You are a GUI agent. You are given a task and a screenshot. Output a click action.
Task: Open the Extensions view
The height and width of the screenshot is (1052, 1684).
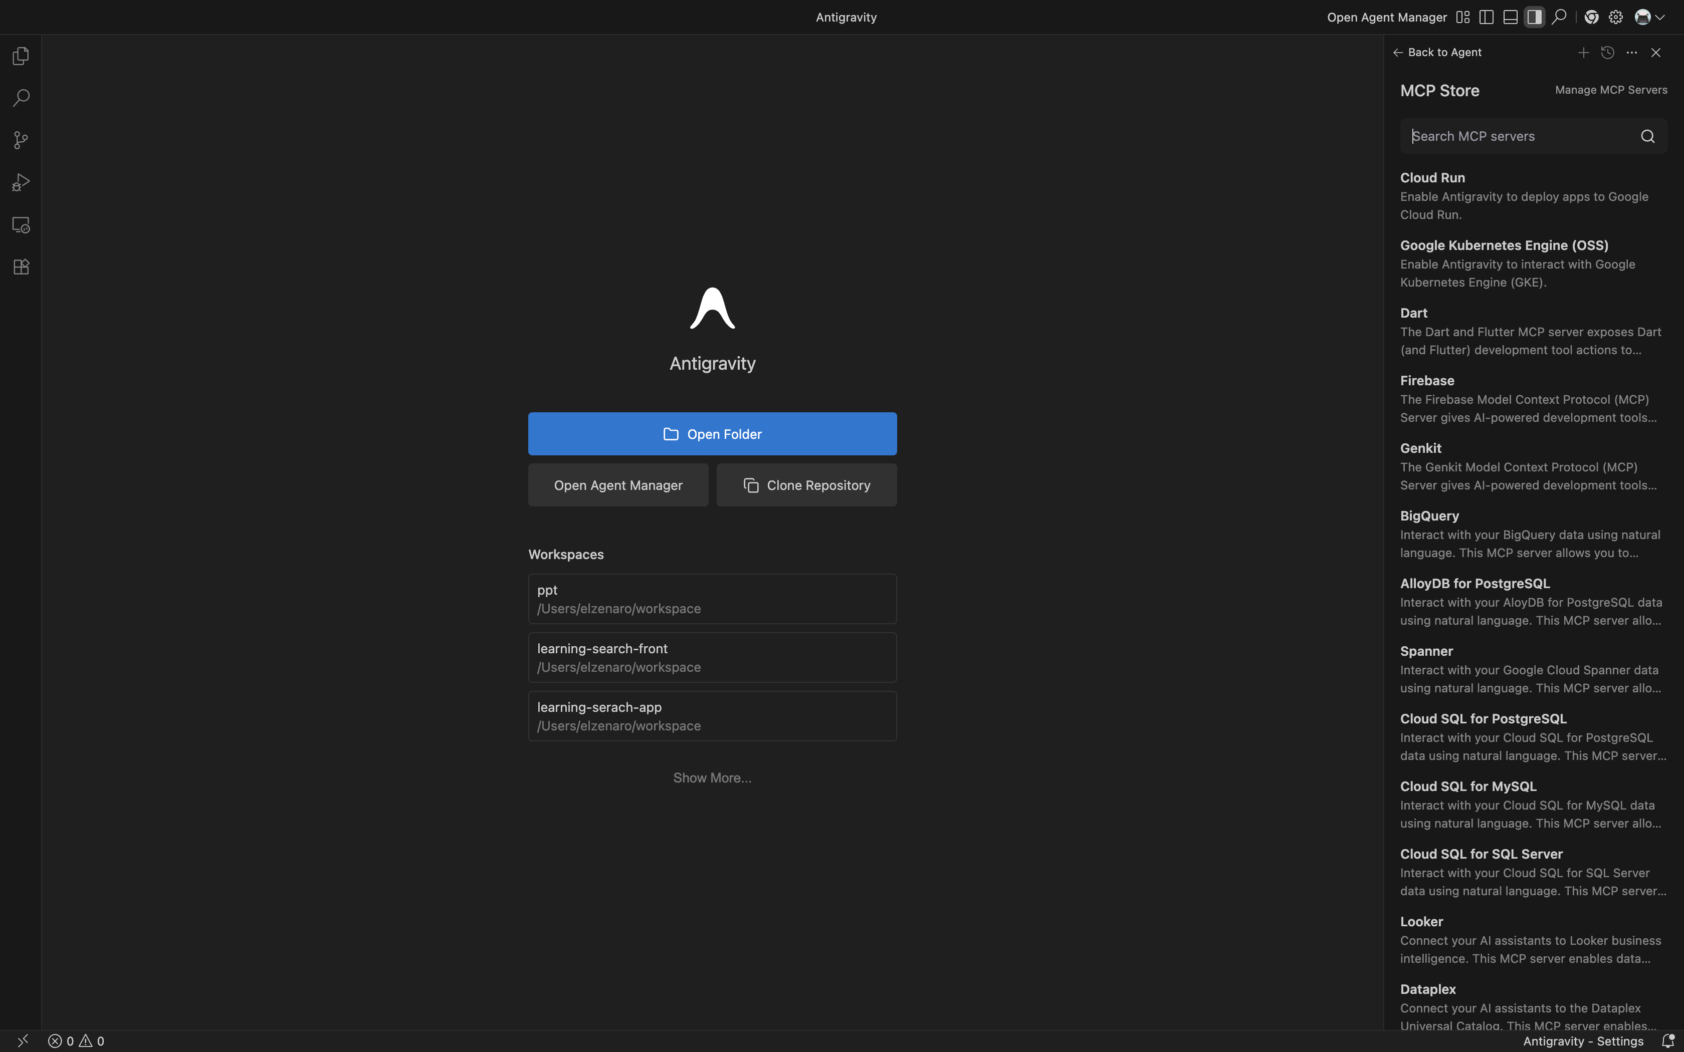pyautogui.click(x=21, y=267)
